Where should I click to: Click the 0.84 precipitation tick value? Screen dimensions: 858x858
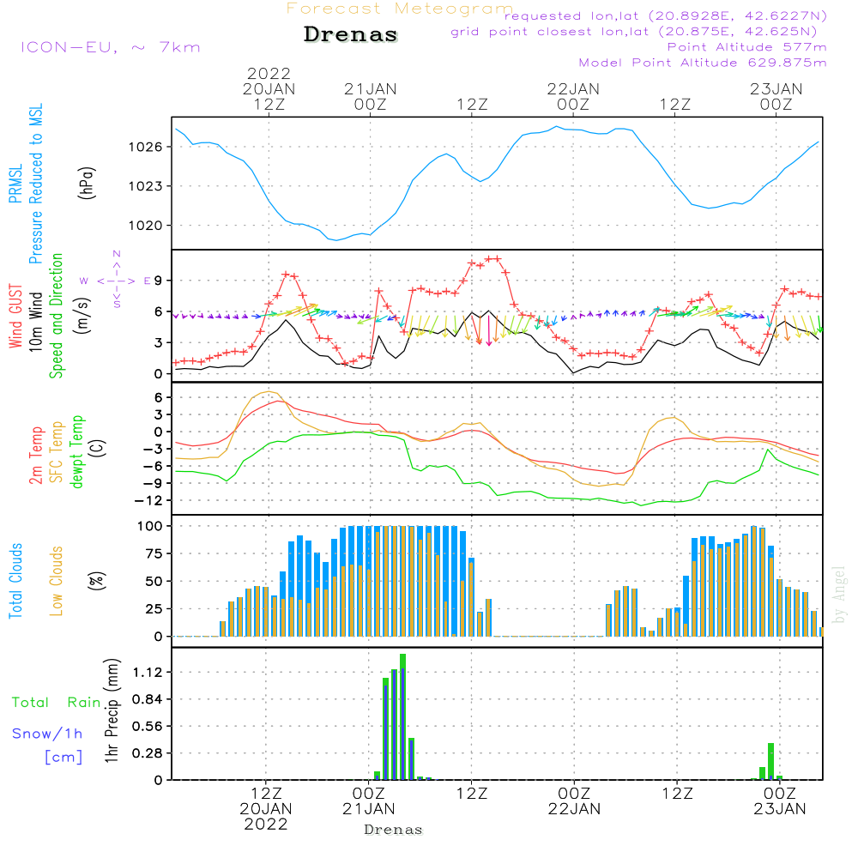(148, 699)
